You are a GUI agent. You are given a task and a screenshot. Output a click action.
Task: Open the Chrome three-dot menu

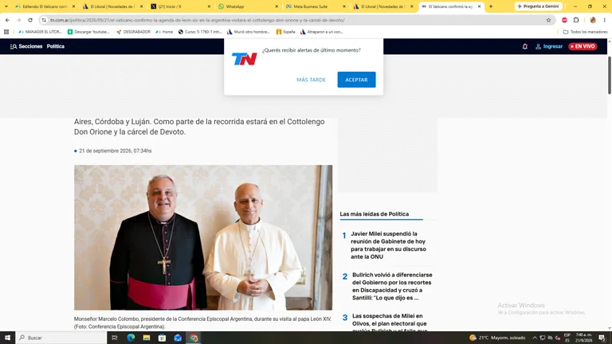[x=605, y=20]
